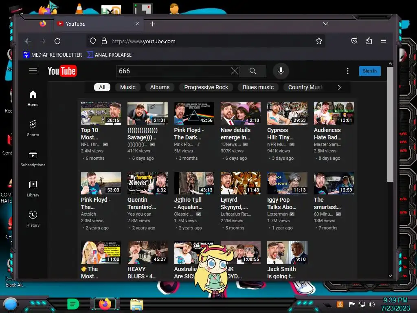Bookmark this page with the star icon
The width and height of the screenshot is (417, 313).
click(318, 41)
